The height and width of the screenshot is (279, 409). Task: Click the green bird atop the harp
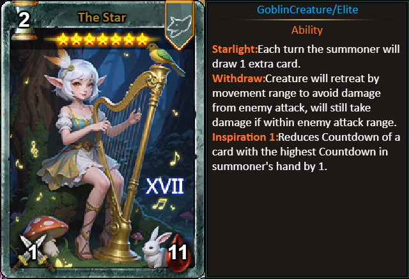coord(166,58)
